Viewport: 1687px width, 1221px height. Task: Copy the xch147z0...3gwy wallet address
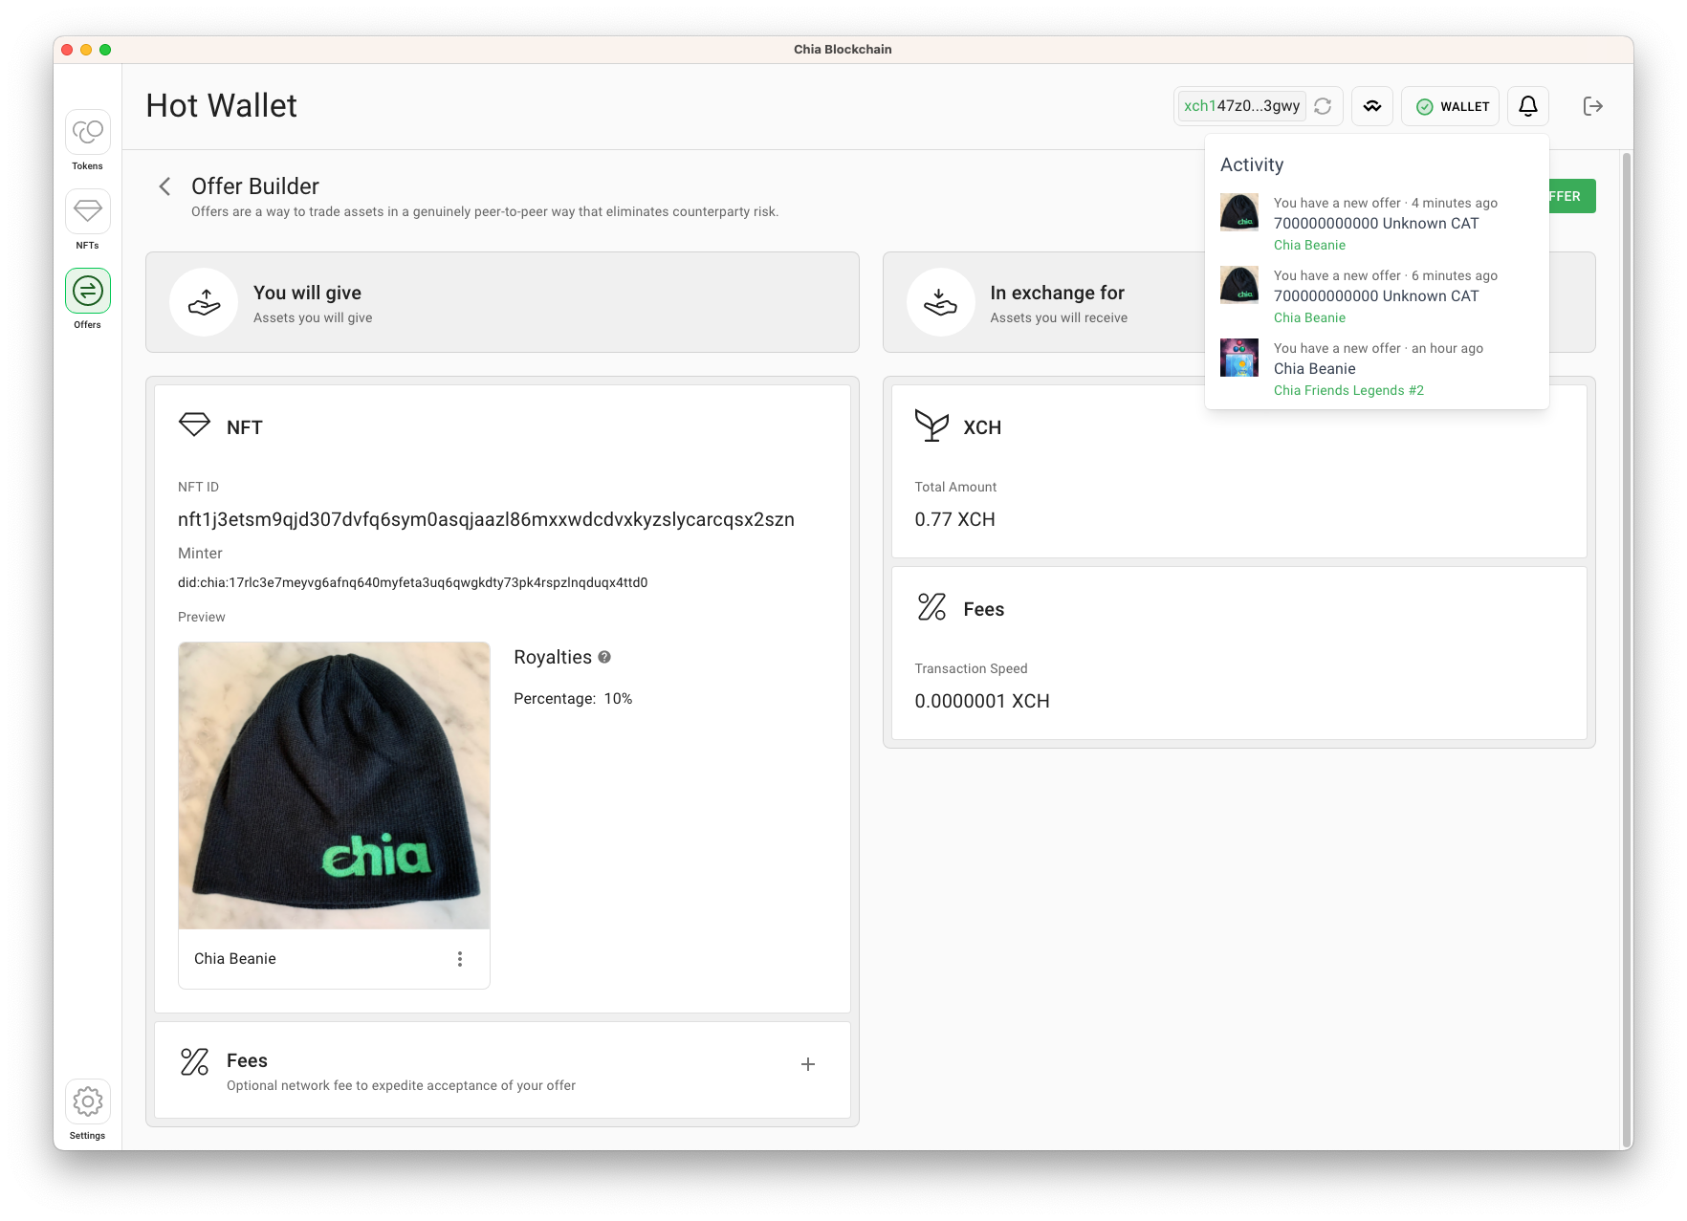point(1241,106)
